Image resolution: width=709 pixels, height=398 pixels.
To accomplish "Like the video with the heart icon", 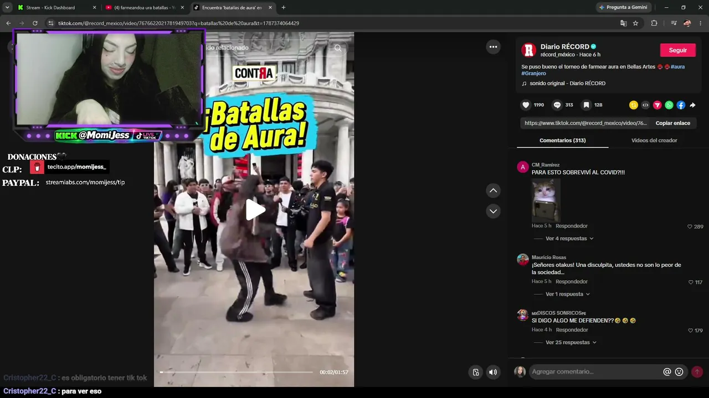I will tap(526, 105).
